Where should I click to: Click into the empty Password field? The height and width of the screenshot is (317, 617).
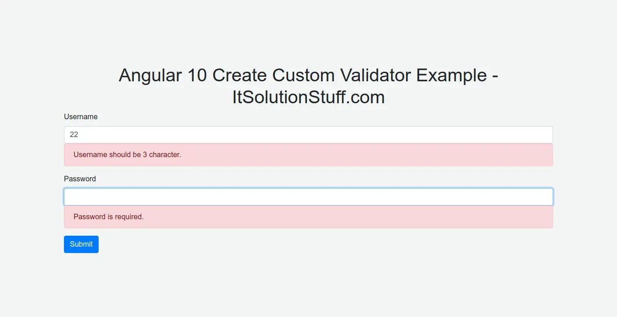pyautogui.click(x=308, y=197)
